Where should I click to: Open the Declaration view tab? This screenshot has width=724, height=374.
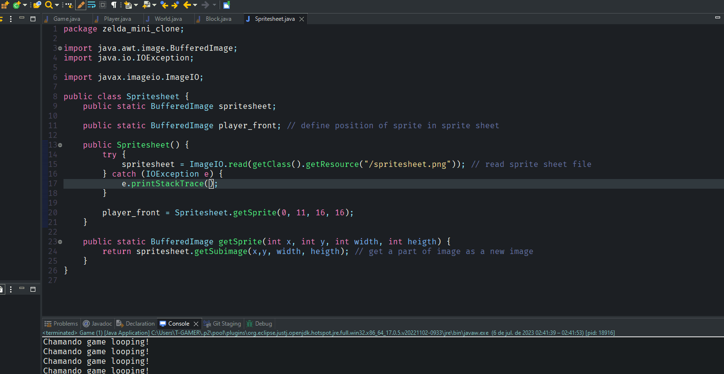[135, 324]
